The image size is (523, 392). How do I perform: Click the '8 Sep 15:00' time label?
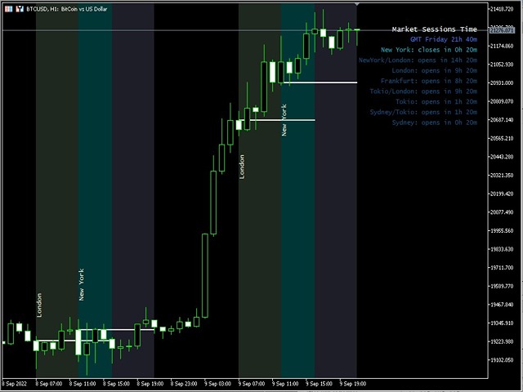coord(116,384)
